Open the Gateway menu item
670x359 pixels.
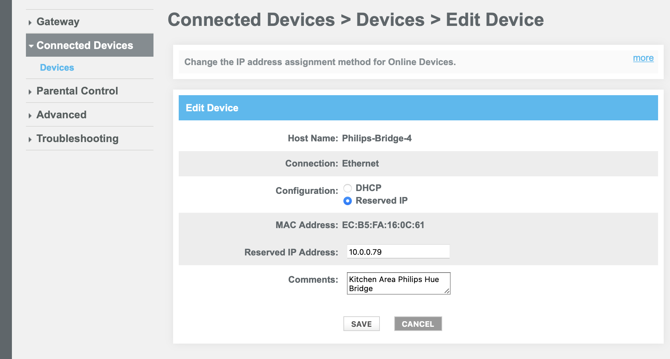point(58,22)
